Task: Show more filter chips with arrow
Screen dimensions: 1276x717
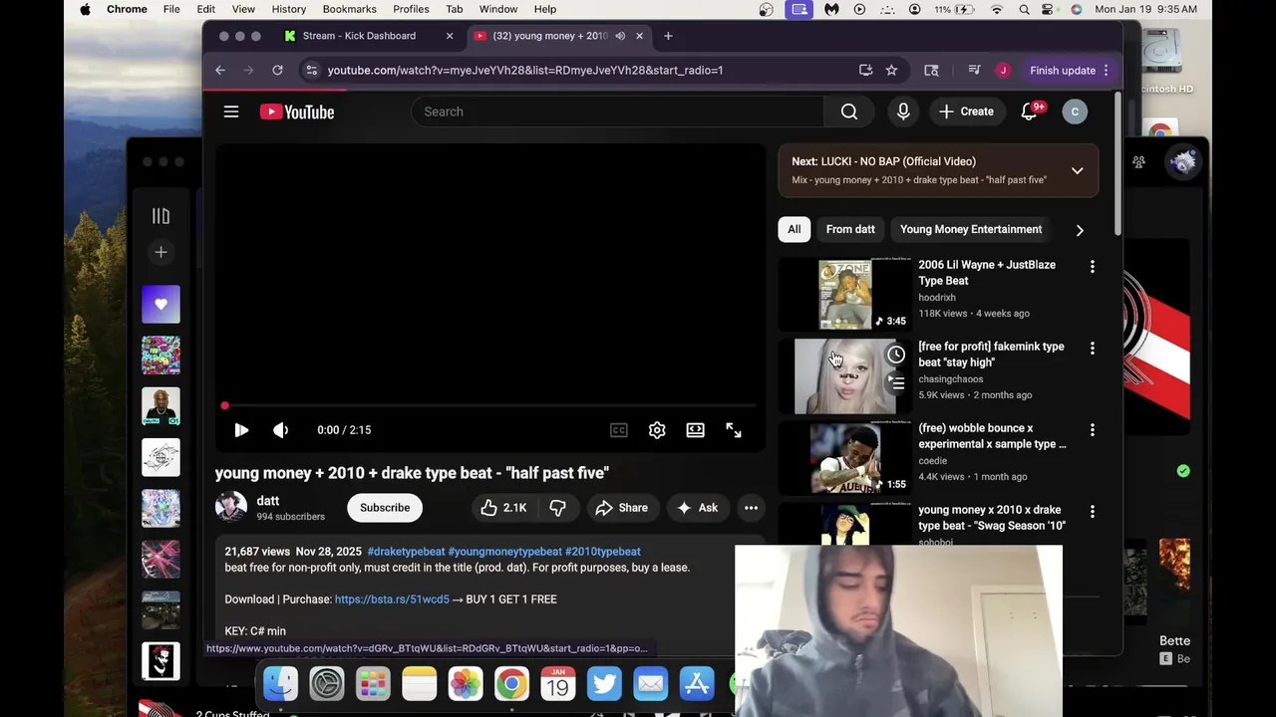Action: click(x=1080, y=230)
